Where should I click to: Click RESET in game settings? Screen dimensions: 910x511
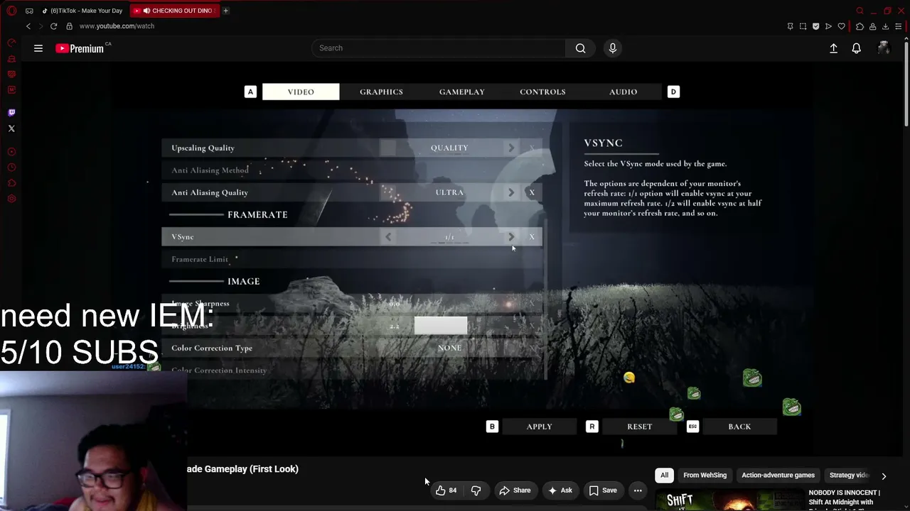(x=639, y=427)
